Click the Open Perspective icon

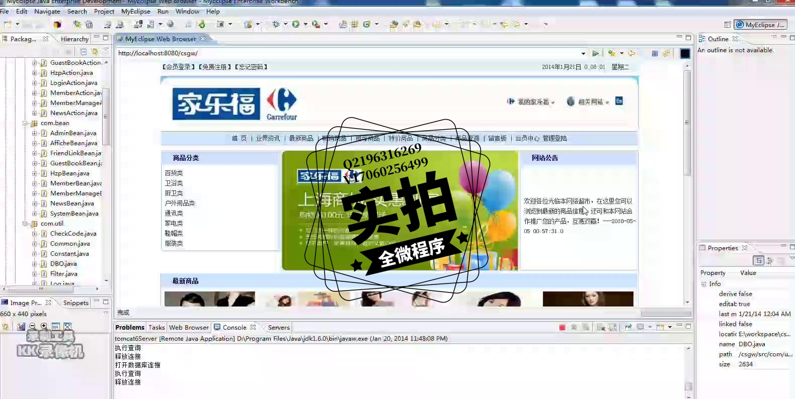[x=727, y=25]
